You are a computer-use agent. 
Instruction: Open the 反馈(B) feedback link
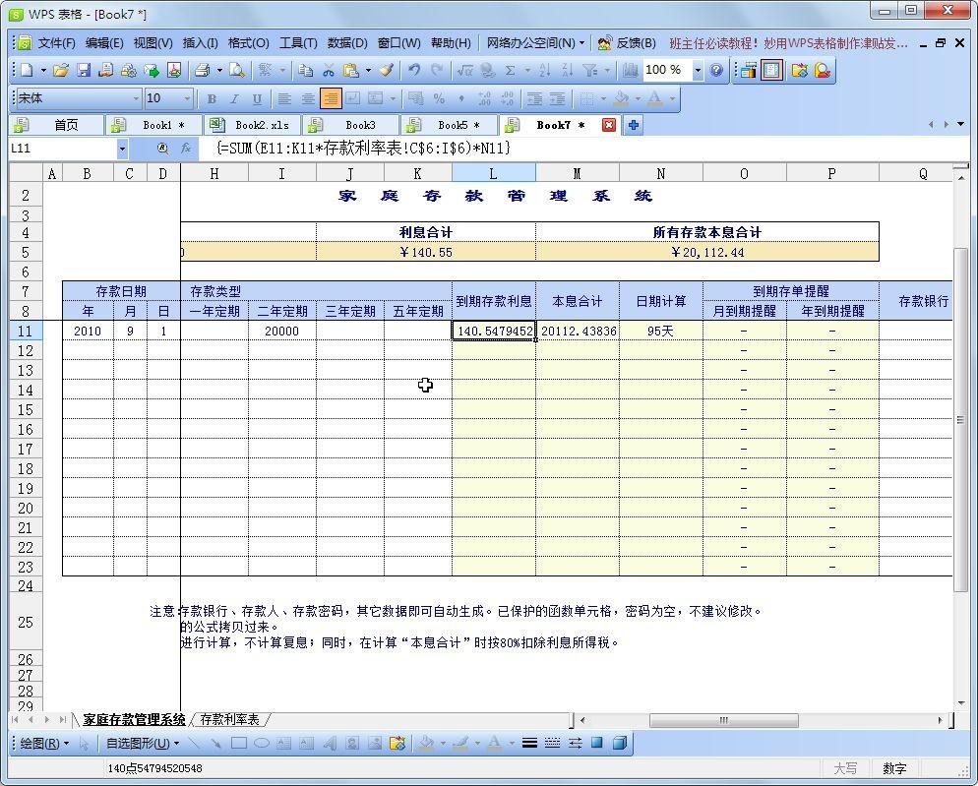(627, 43)
